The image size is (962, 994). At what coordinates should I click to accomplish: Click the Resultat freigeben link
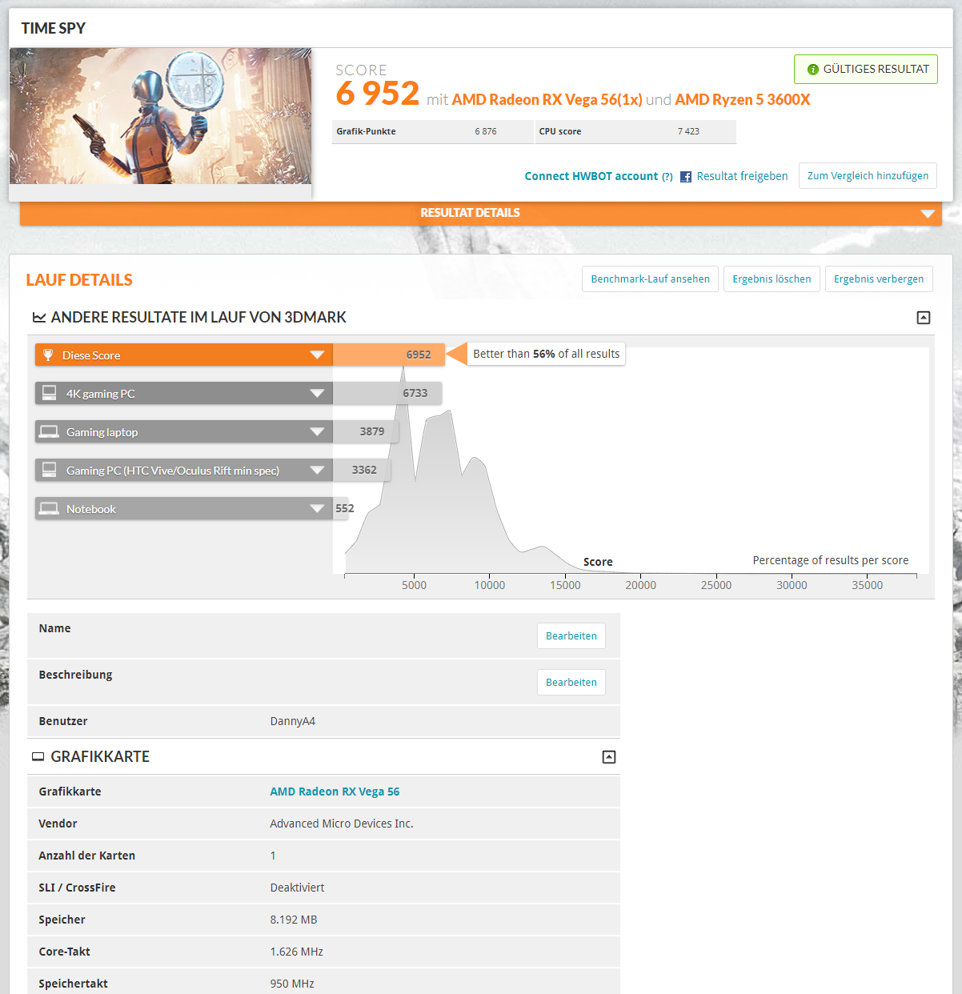point(742,176)
